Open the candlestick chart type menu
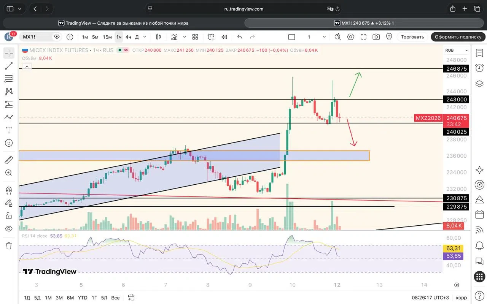 click(158, 37)
